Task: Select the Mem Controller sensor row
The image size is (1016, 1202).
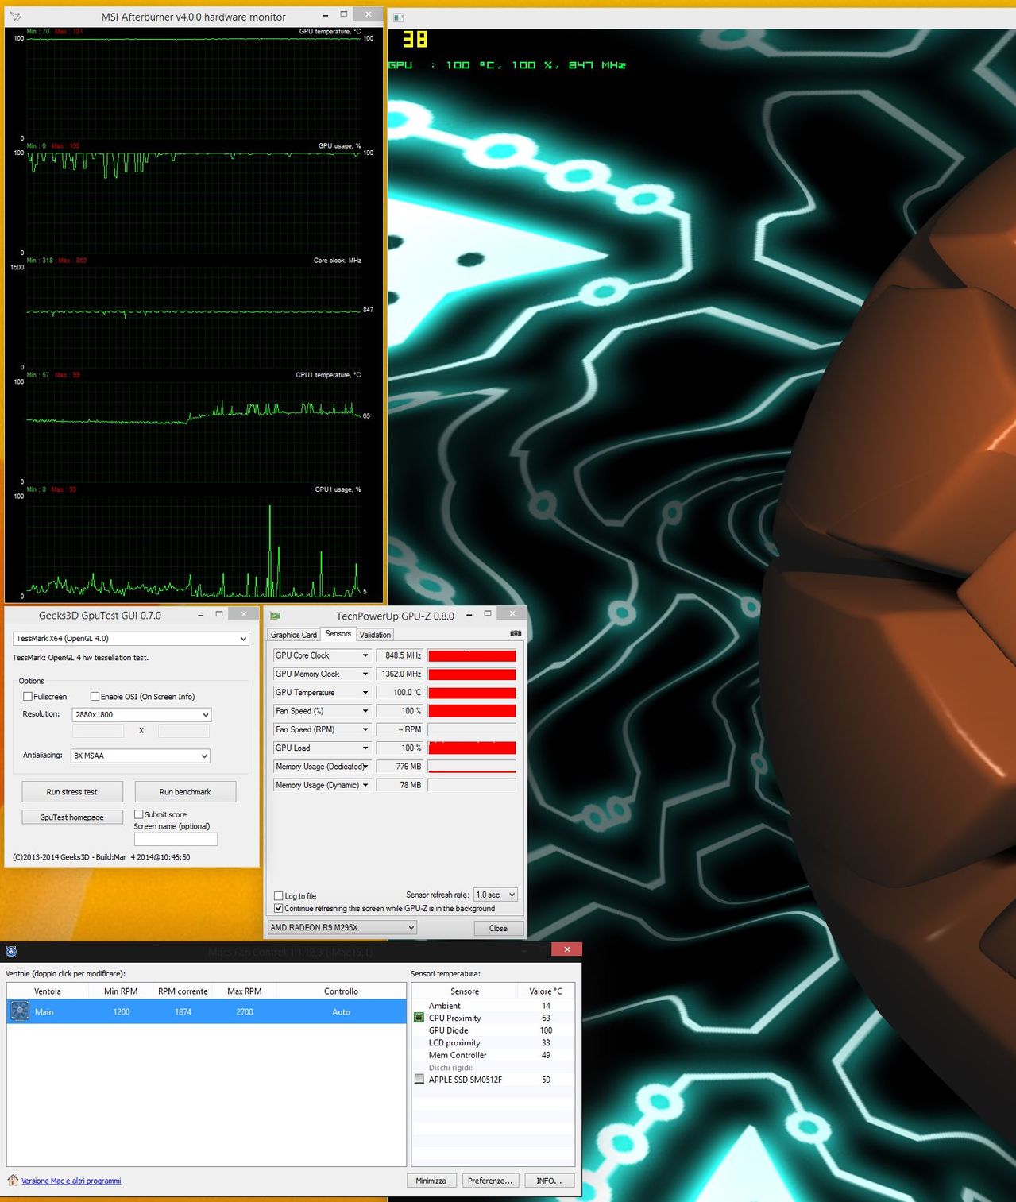Action: point(493,1055)
